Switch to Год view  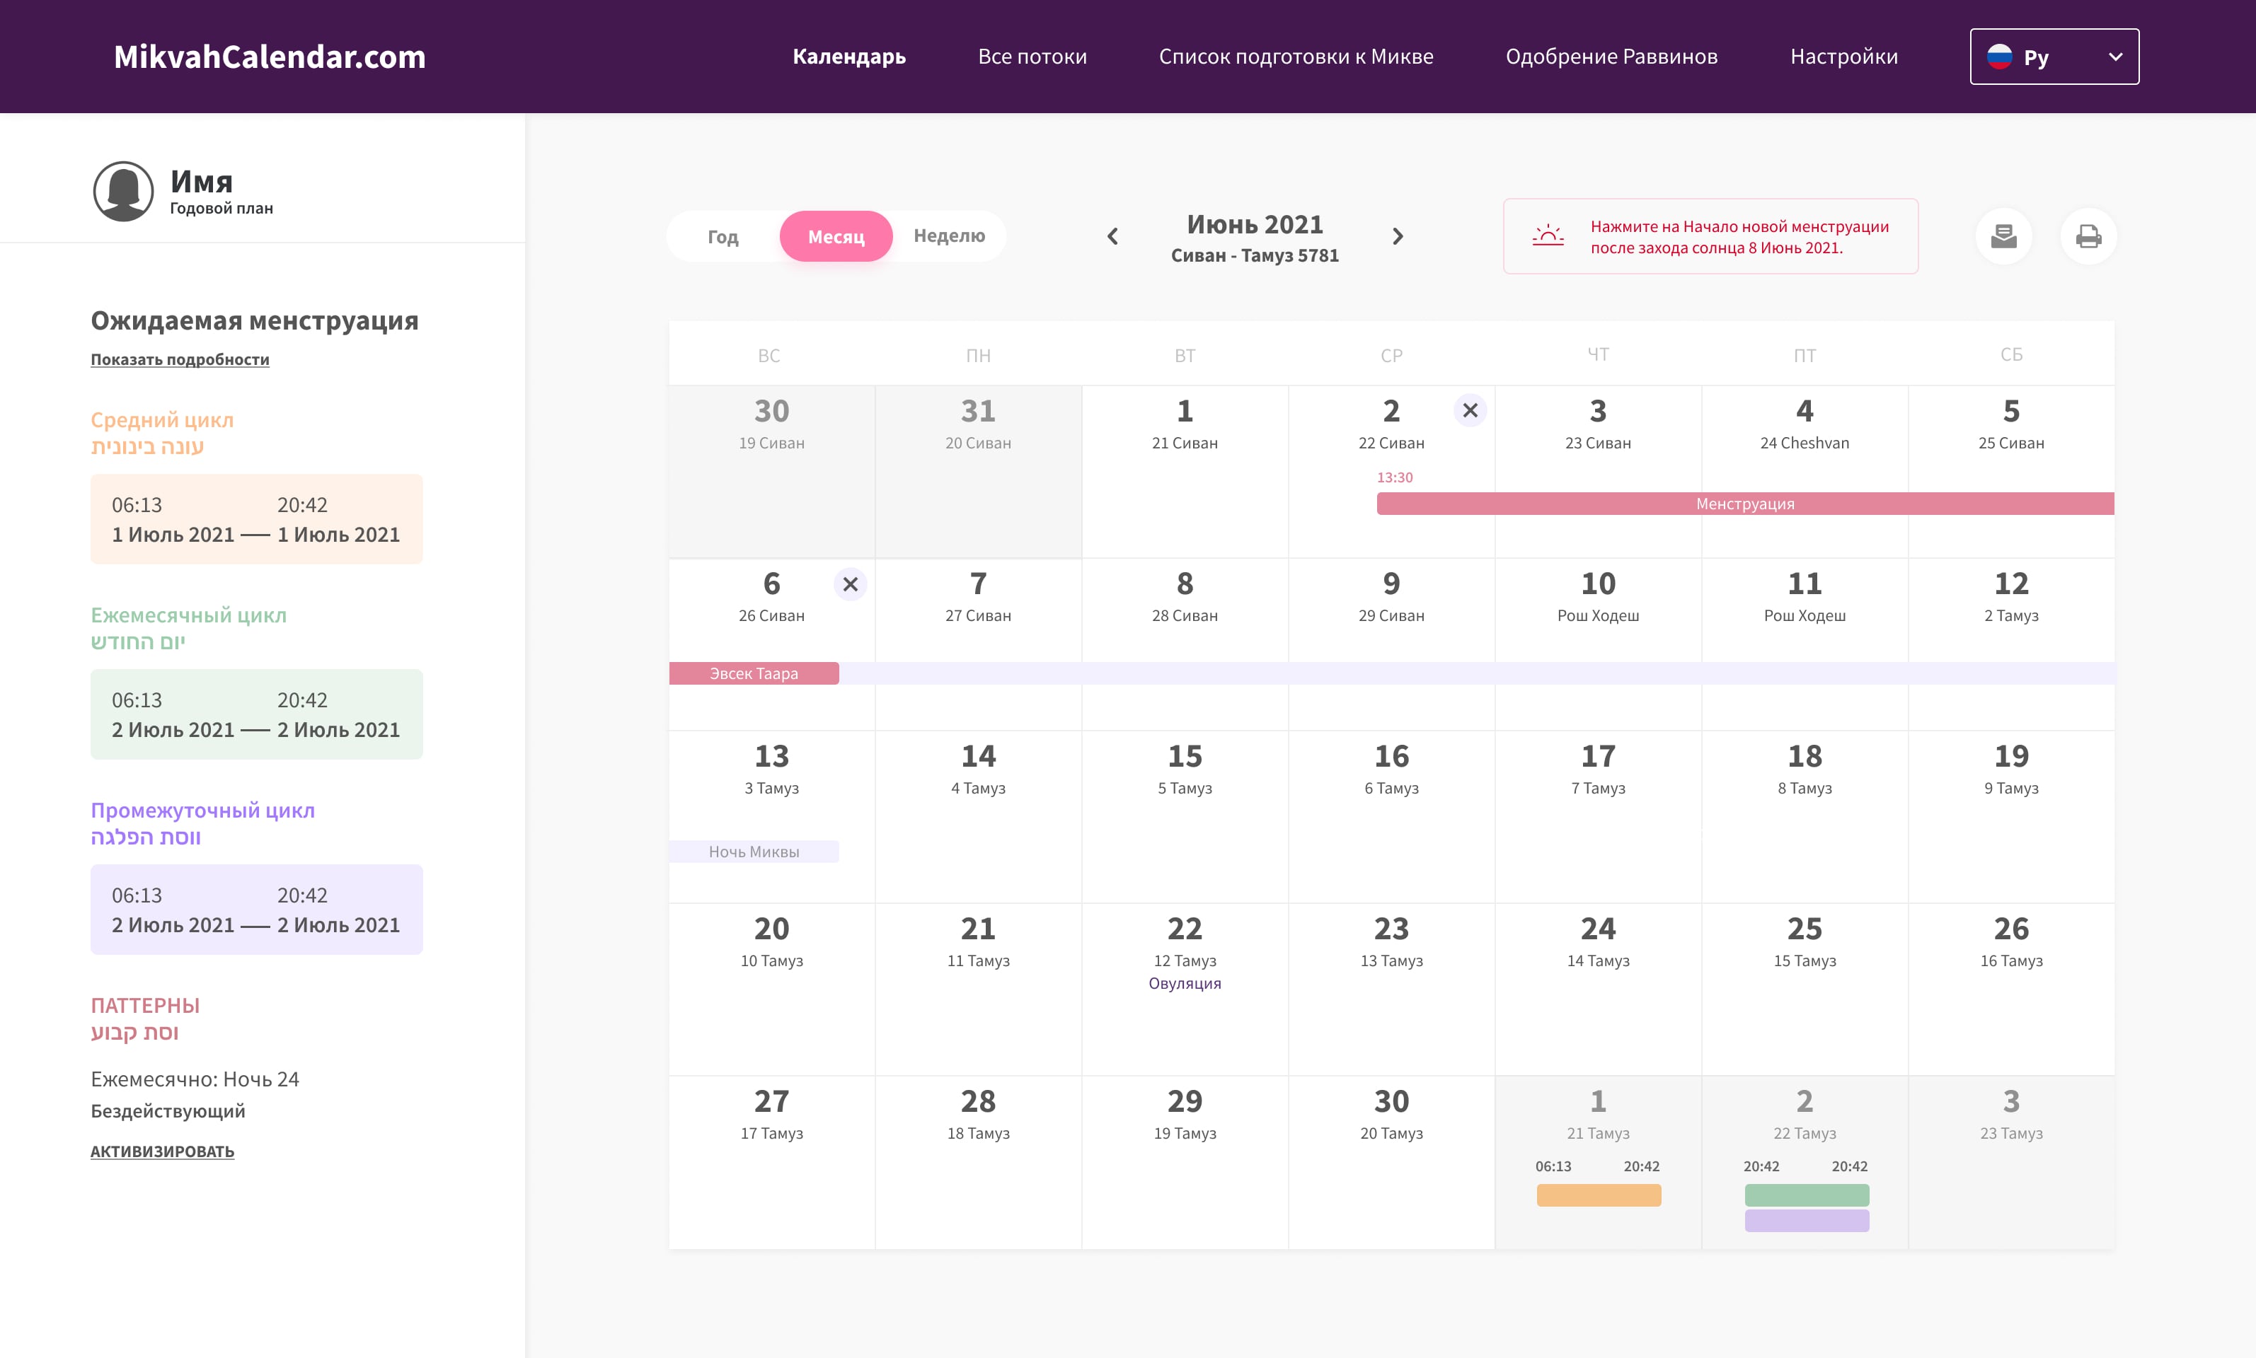point(723,236)
